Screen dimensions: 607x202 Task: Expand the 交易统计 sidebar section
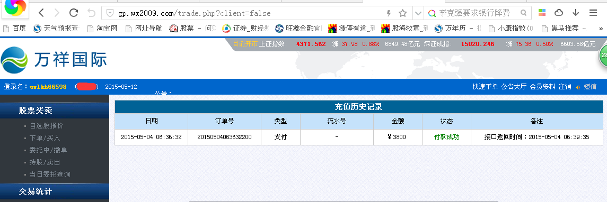[x=55, y=191]
